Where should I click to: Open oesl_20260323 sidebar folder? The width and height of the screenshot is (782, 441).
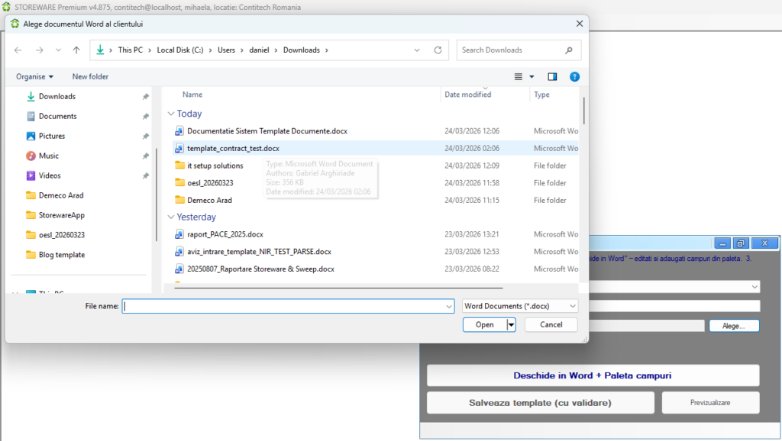tap(61, 235)
